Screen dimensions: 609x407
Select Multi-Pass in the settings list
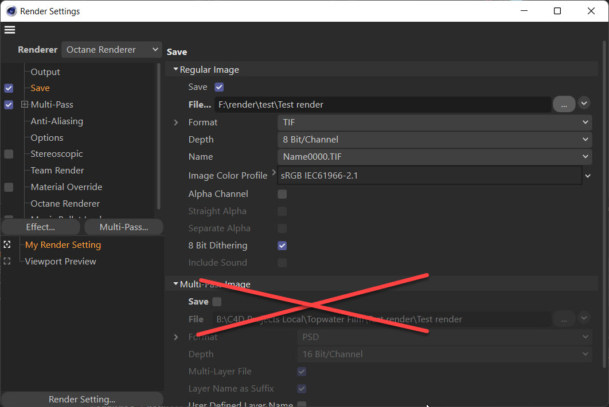coord(52,105)
